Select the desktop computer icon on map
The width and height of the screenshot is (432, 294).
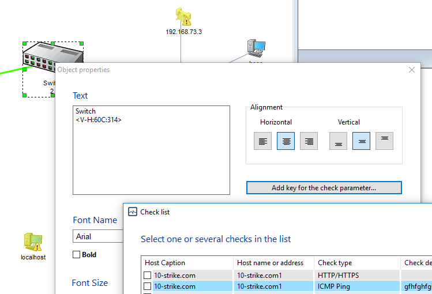[256, 48]
